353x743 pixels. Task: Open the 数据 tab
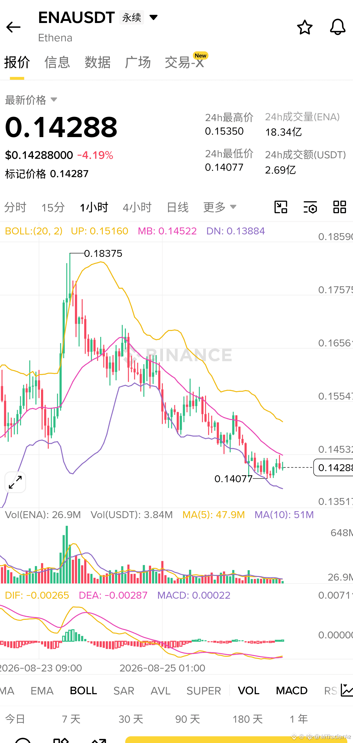point(97,62)
